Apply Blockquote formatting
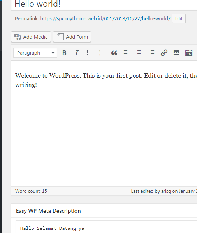 (114, 53)
